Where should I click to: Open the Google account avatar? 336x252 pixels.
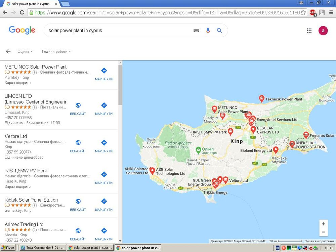[x=323, y=31]
